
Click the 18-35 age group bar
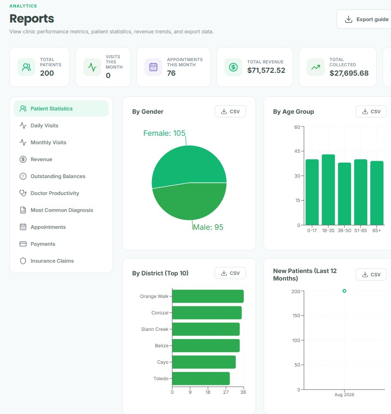point(328,189)
